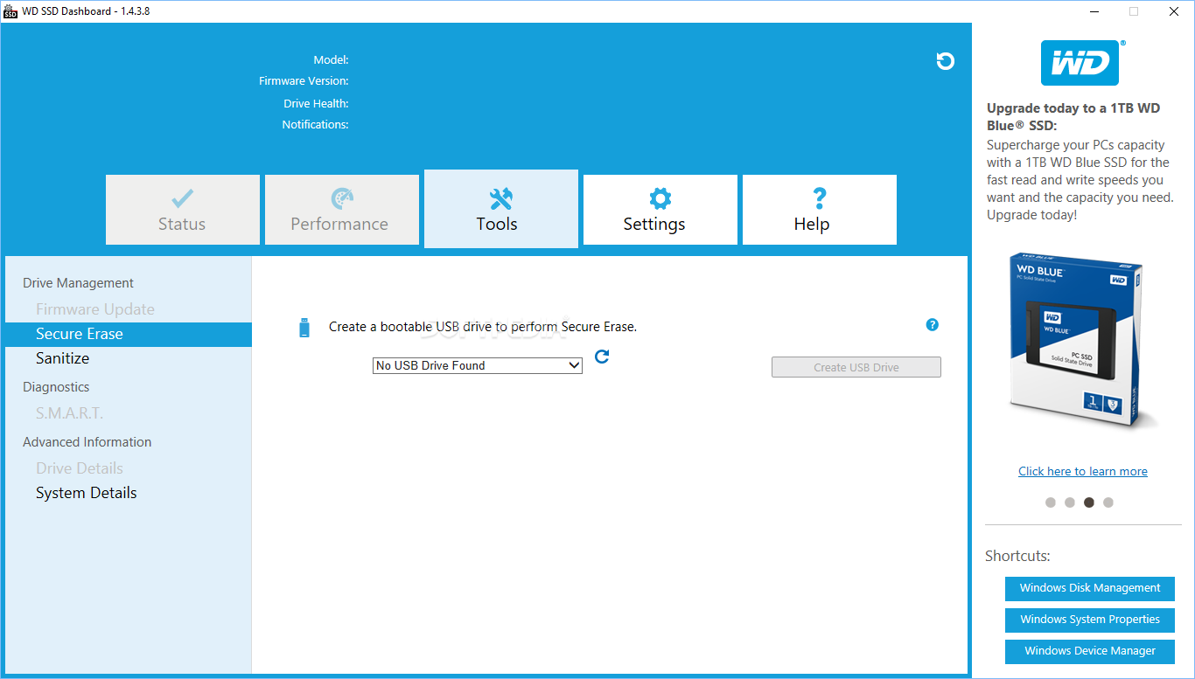Click the WD SSD Dashboard title bar icon

10,11
